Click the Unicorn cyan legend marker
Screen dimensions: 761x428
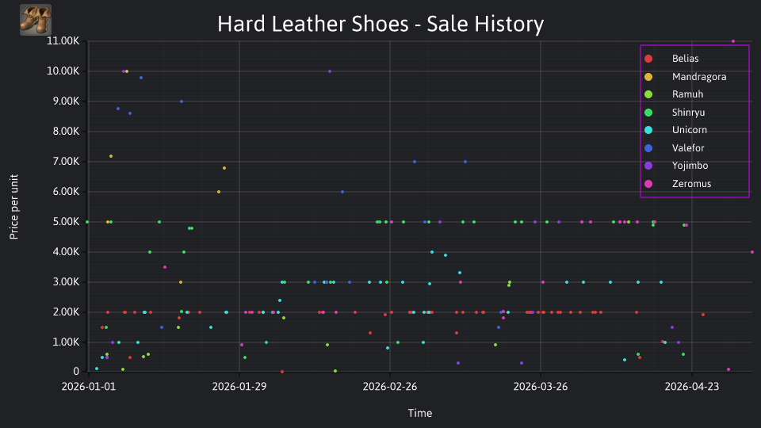648,130
